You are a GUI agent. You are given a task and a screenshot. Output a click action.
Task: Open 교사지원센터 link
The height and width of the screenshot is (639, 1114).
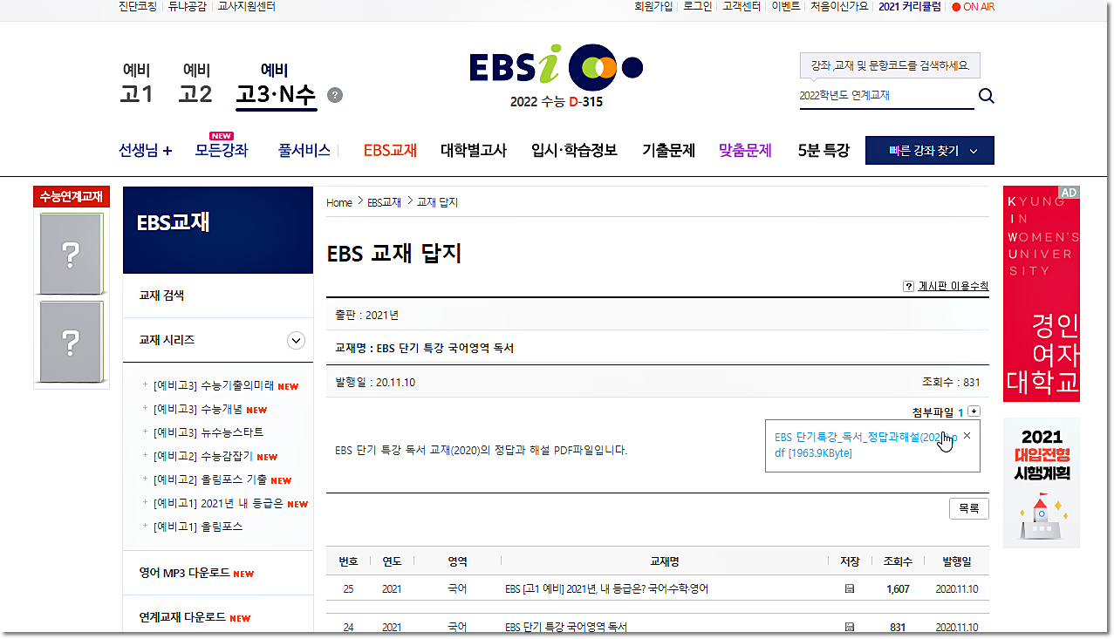[x=247, y=7]
